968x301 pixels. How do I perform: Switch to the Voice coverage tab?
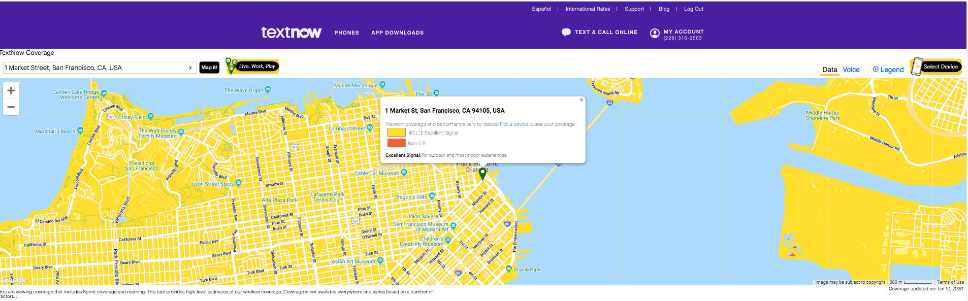tap(851, 70)
